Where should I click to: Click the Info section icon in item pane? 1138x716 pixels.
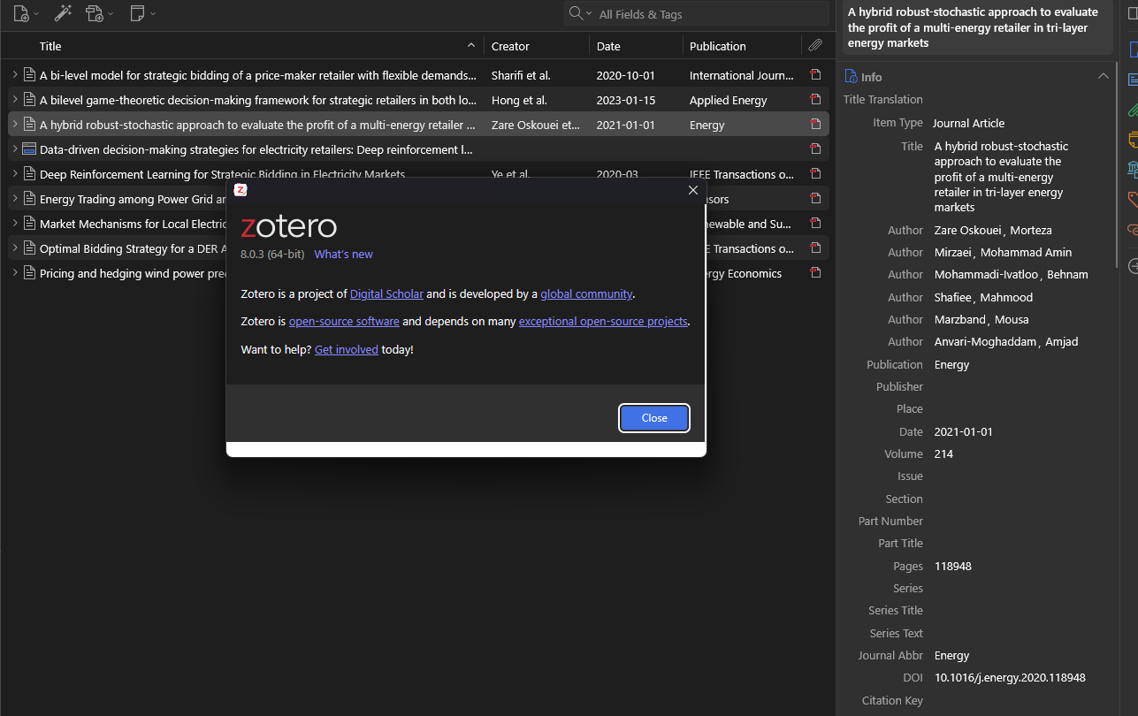click(x=851, y=76)
